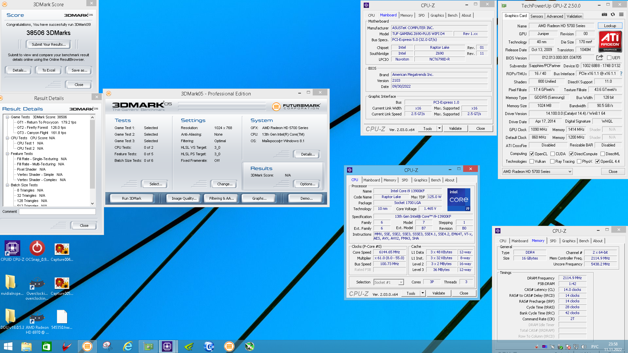This screenshot has width=628, height=353.
Task: Open Snipping Tool from the taskbar
Action: point(107,346)
